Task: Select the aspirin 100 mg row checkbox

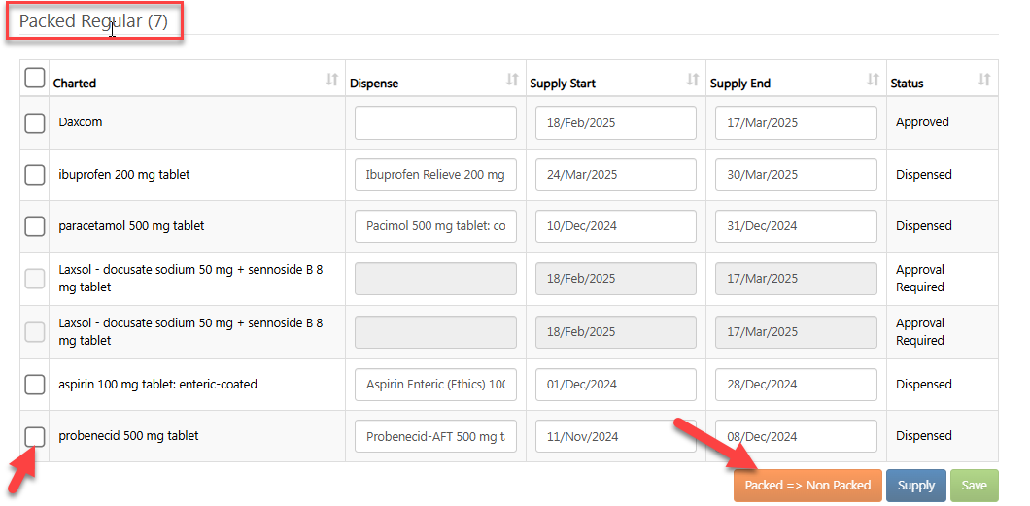Action: [x=35, y=385]
